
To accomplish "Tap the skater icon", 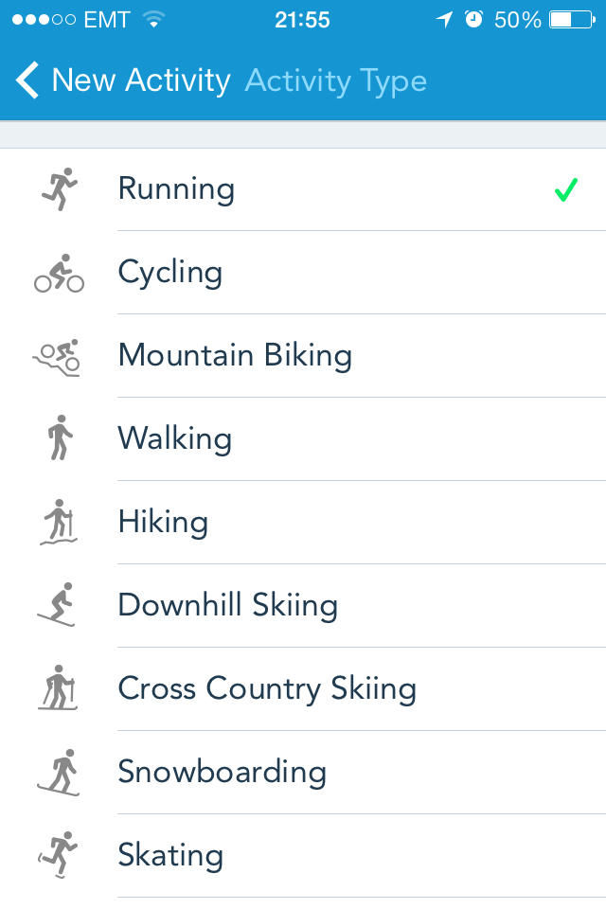I will pos(59,855).
